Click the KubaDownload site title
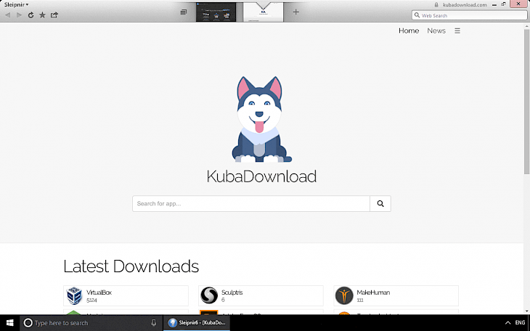This screenshot has height=331, width=530. coord(261,176)
